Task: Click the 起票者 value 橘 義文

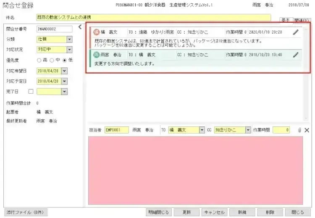Action: click(x=45, y=112)
